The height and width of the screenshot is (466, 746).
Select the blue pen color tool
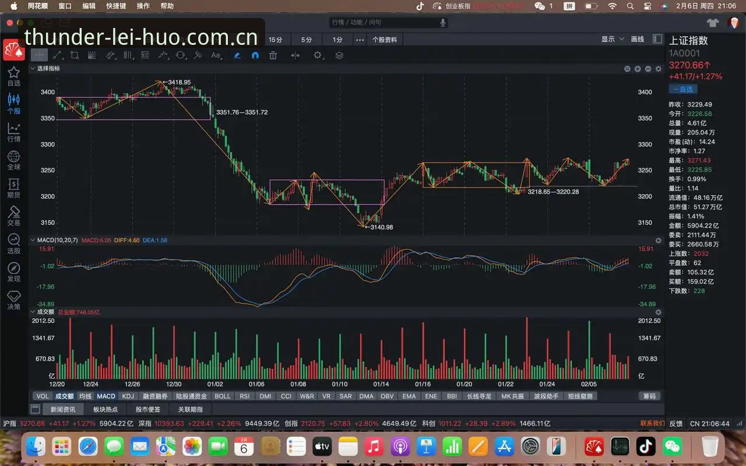coord(237,55)
